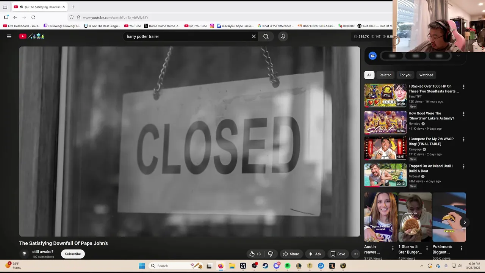Image resolution: width=485 pixels, height=273 pixels.
Task: Reload the page in the browser
Action: click(x=33, y=17)
